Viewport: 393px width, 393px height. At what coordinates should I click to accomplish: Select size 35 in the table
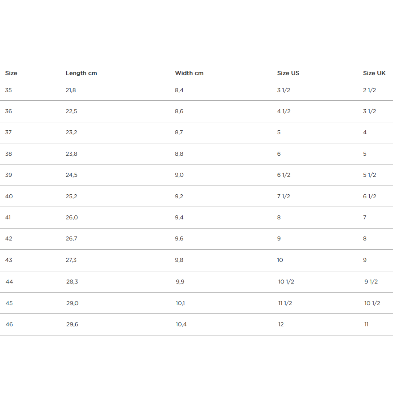click(x=8, y=90)
